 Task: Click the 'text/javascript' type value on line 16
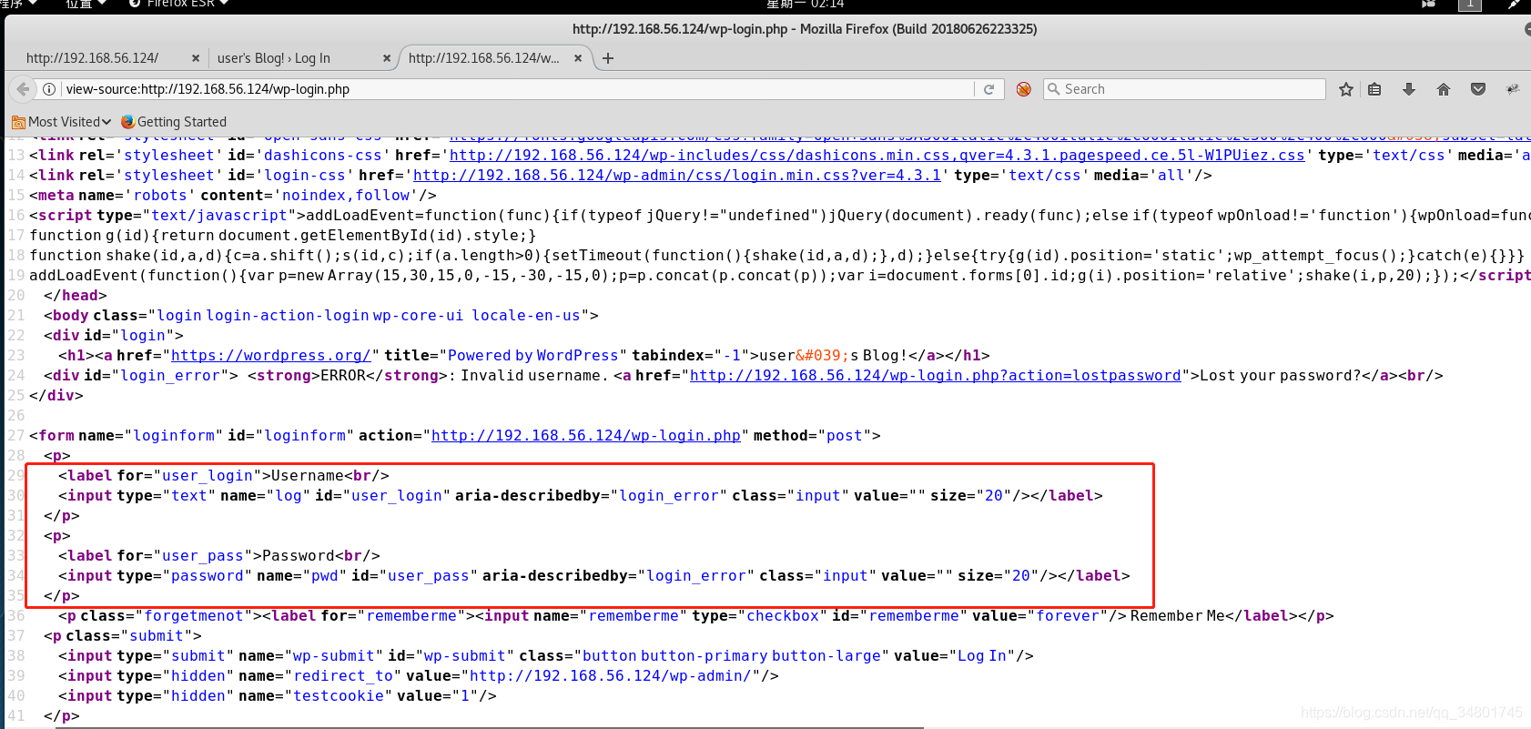pos(219,216)
